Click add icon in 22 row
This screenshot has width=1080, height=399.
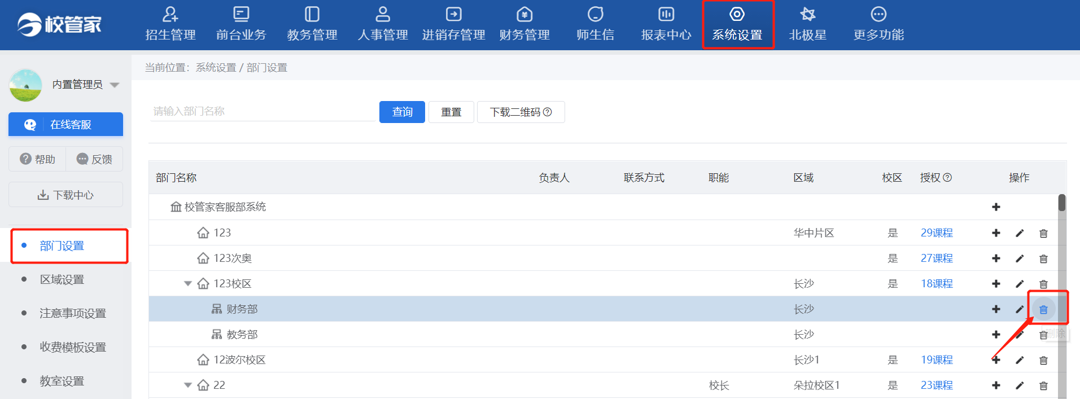pyautogui.click(x=996, y=385)
